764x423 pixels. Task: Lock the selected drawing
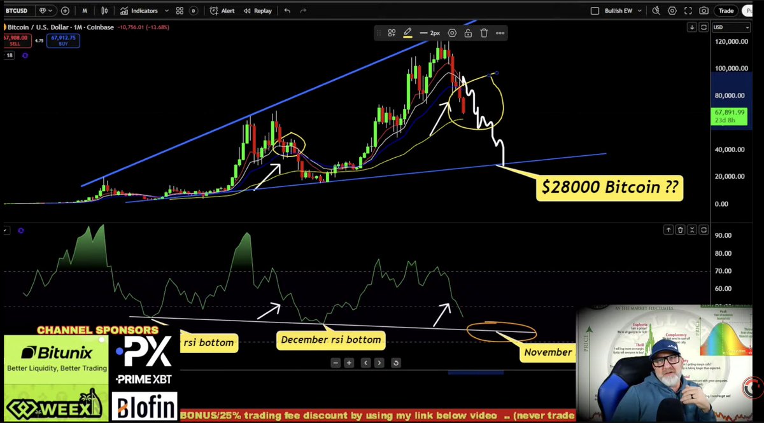pos(468,33)
